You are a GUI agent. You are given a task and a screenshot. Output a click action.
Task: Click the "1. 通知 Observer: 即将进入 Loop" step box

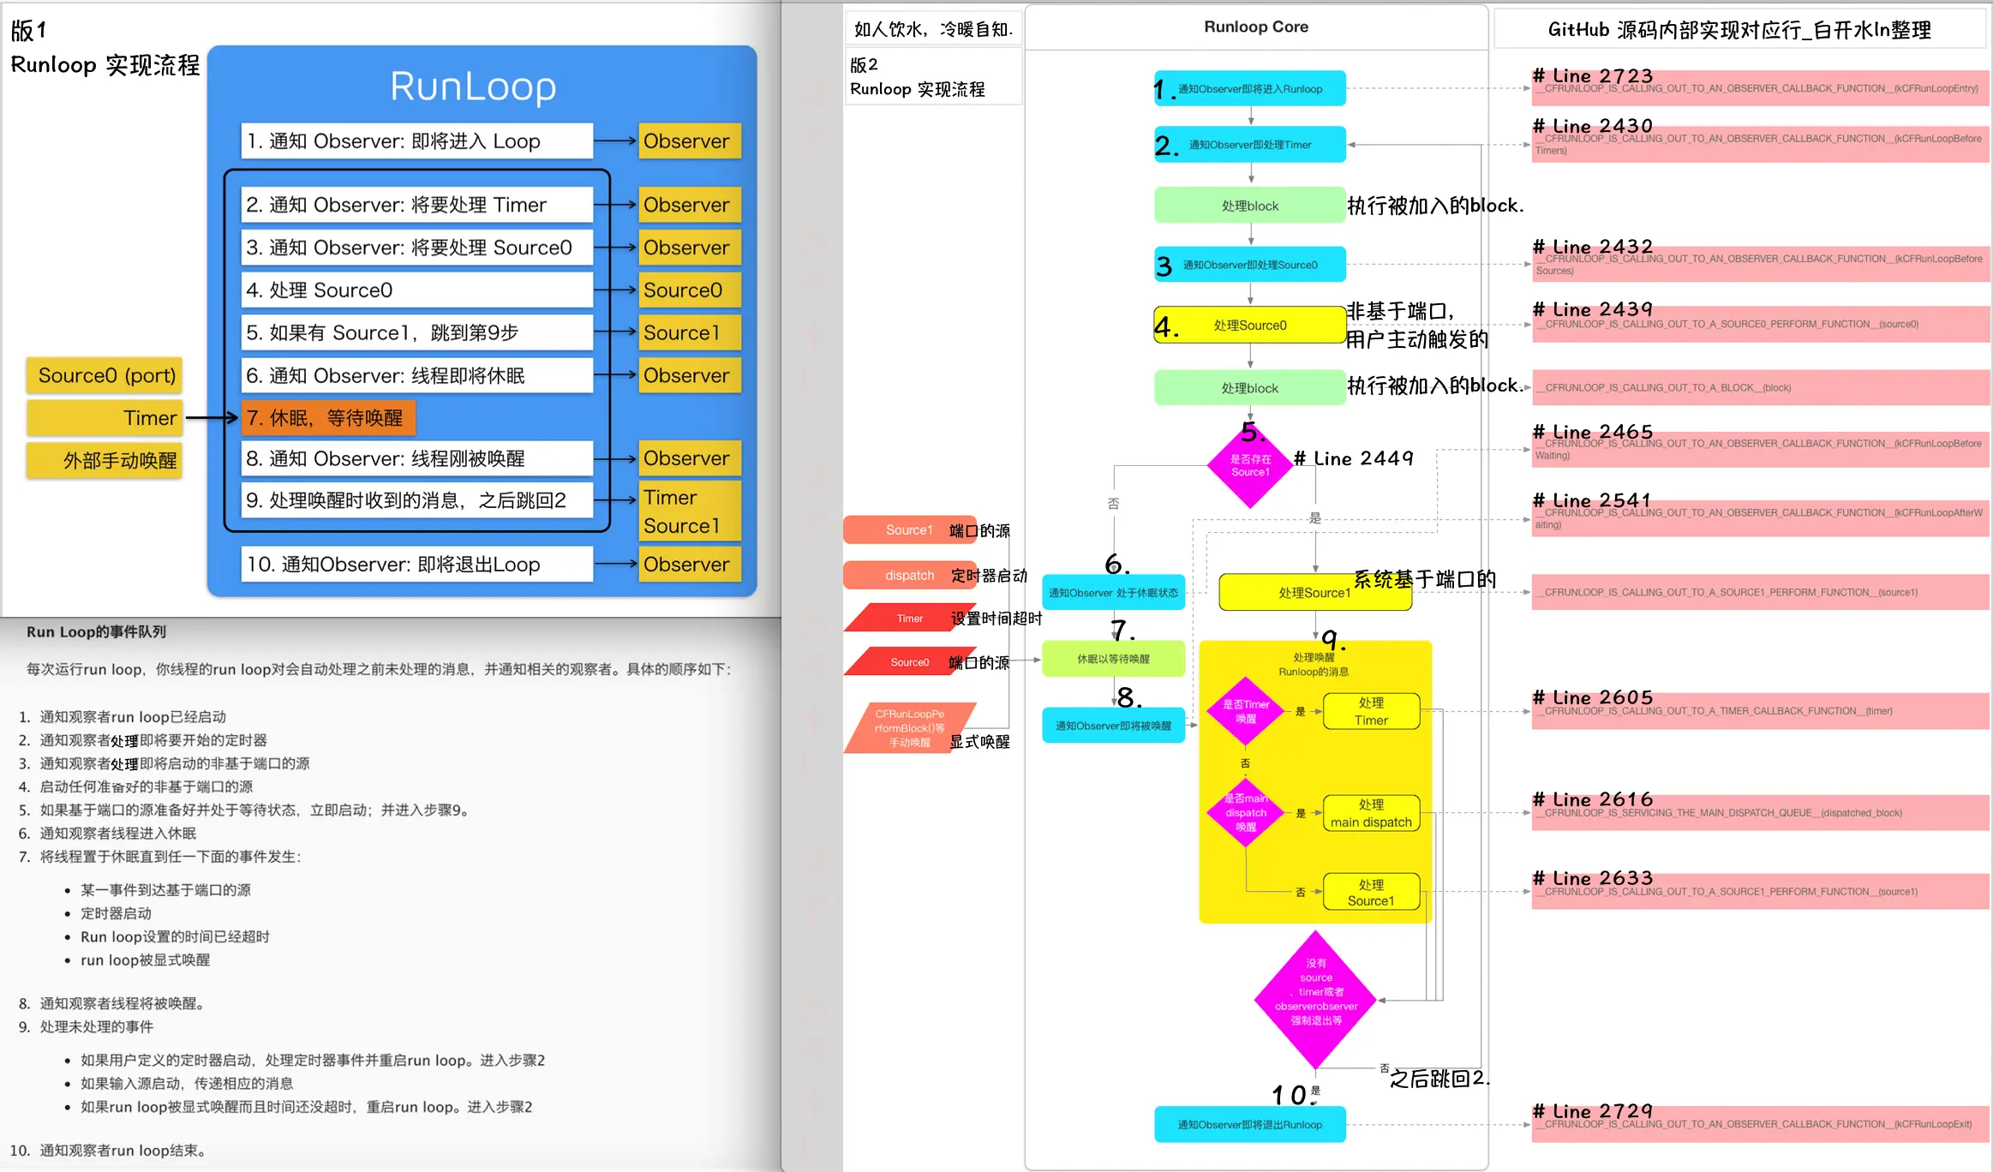416,141
